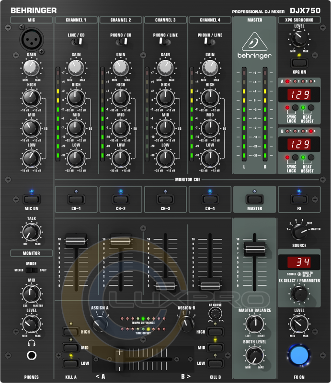Flip the Channel 1 Line/CD switch
The width and height of the screenshot is (331, 383).
point(76,42)
